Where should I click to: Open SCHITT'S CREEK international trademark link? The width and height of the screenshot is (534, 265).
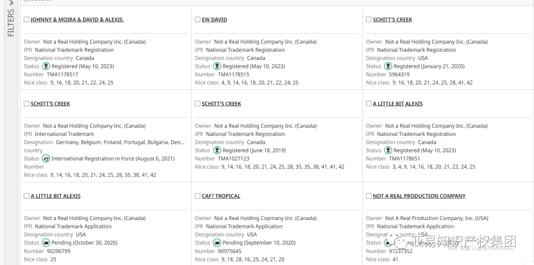tap(50, 104)
